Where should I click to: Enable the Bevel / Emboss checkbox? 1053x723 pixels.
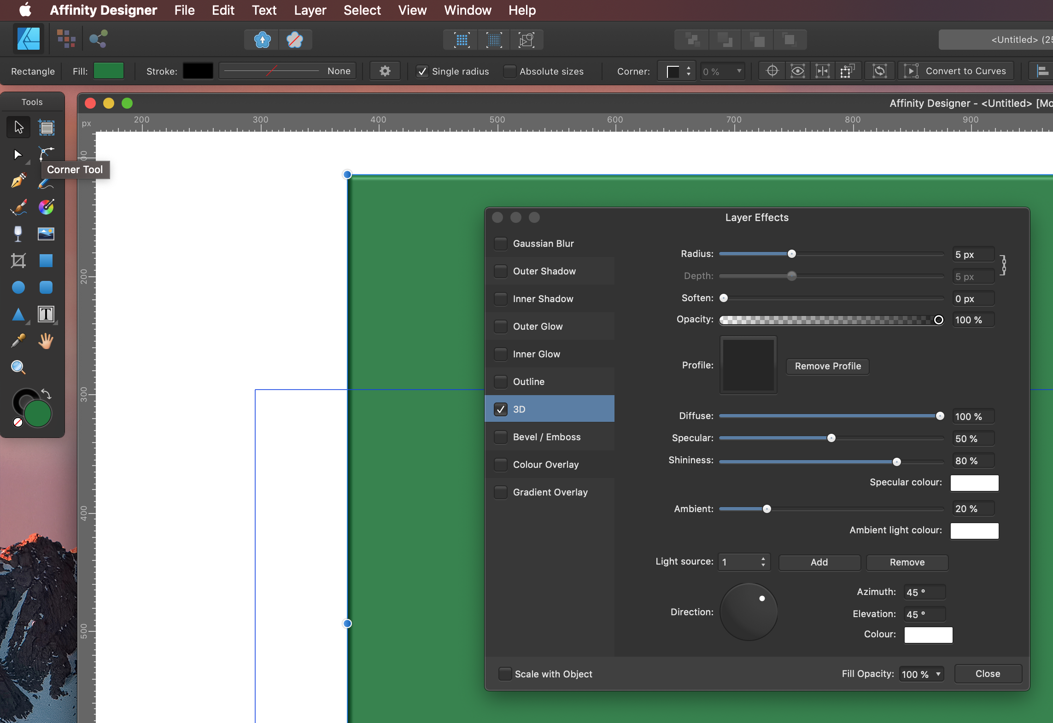tap(501, 437)
